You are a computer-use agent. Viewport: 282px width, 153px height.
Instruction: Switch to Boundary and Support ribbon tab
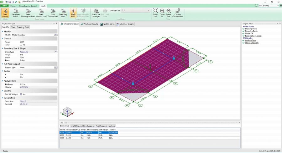[28, 6]
